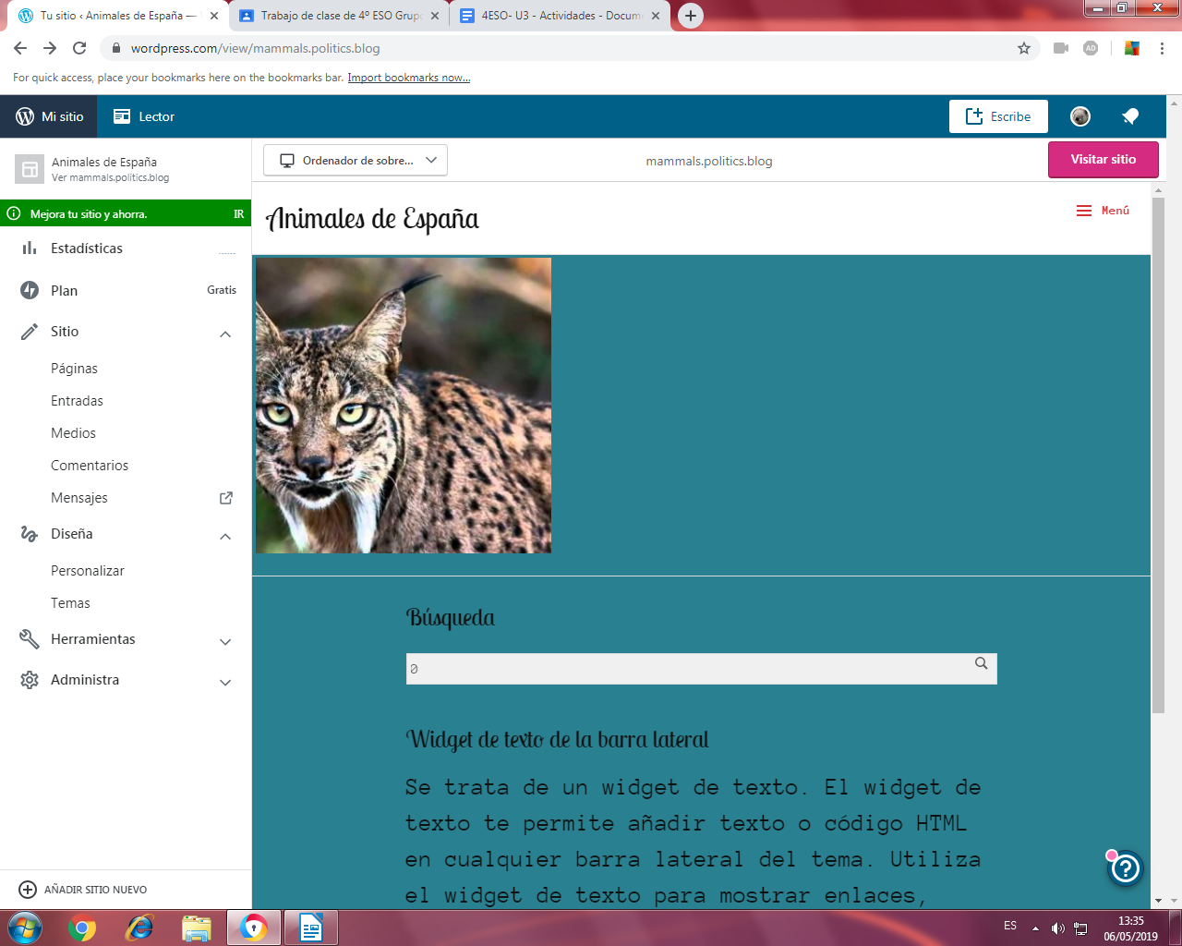
Task: Open Páginas in the sidebar
Action: point(74,369)
